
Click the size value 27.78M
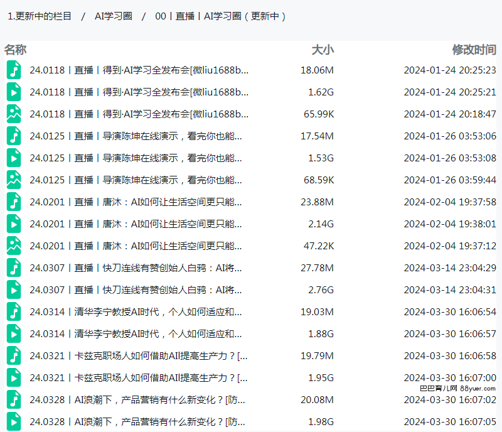pos(317,267)
